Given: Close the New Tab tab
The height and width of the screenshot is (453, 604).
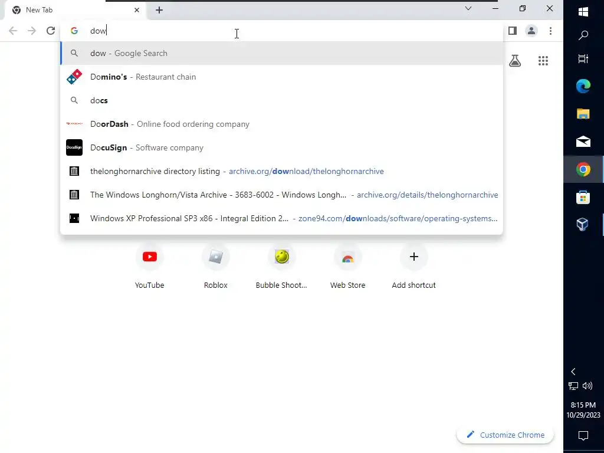Looking at the screenshot, I should [x=137, y=10].
